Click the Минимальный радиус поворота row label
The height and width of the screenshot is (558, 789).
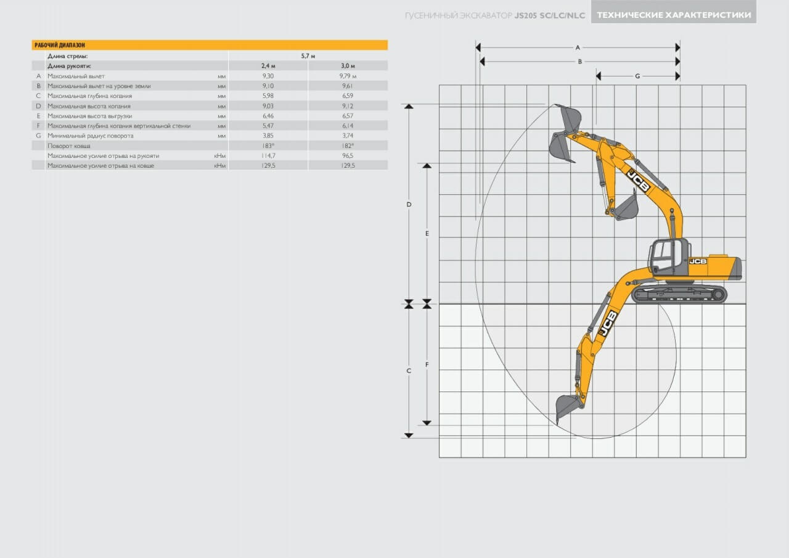(x=90, y=136)
